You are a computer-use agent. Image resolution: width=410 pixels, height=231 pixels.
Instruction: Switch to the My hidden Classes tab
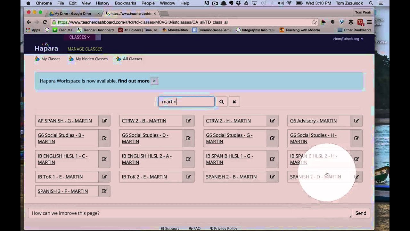point(88,59)
